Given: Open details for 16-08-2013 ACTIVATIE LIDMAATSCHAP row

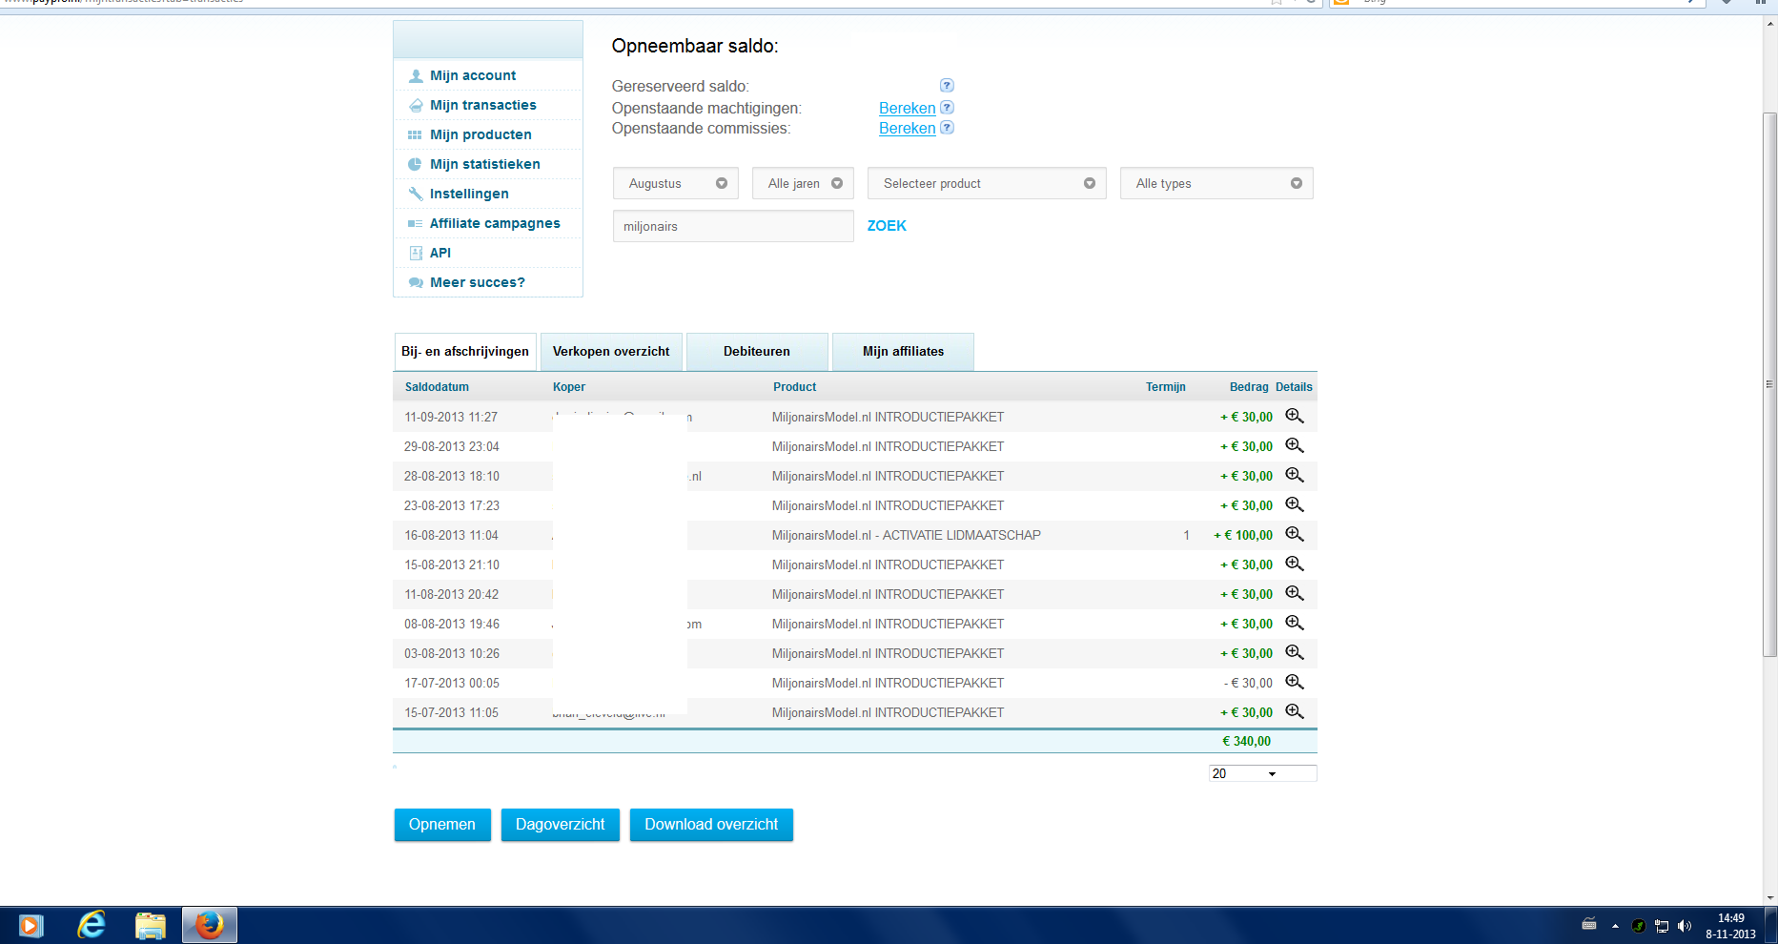Looking at the screenshot, I should [x=1294, y=534].
